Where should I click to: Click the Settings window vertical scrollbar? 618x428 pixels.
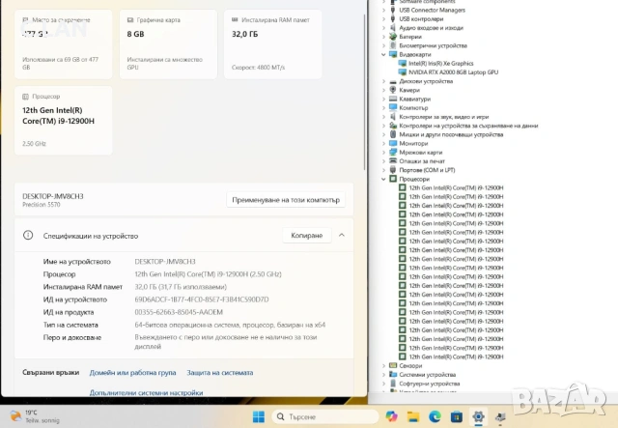(x=365, y=93)
